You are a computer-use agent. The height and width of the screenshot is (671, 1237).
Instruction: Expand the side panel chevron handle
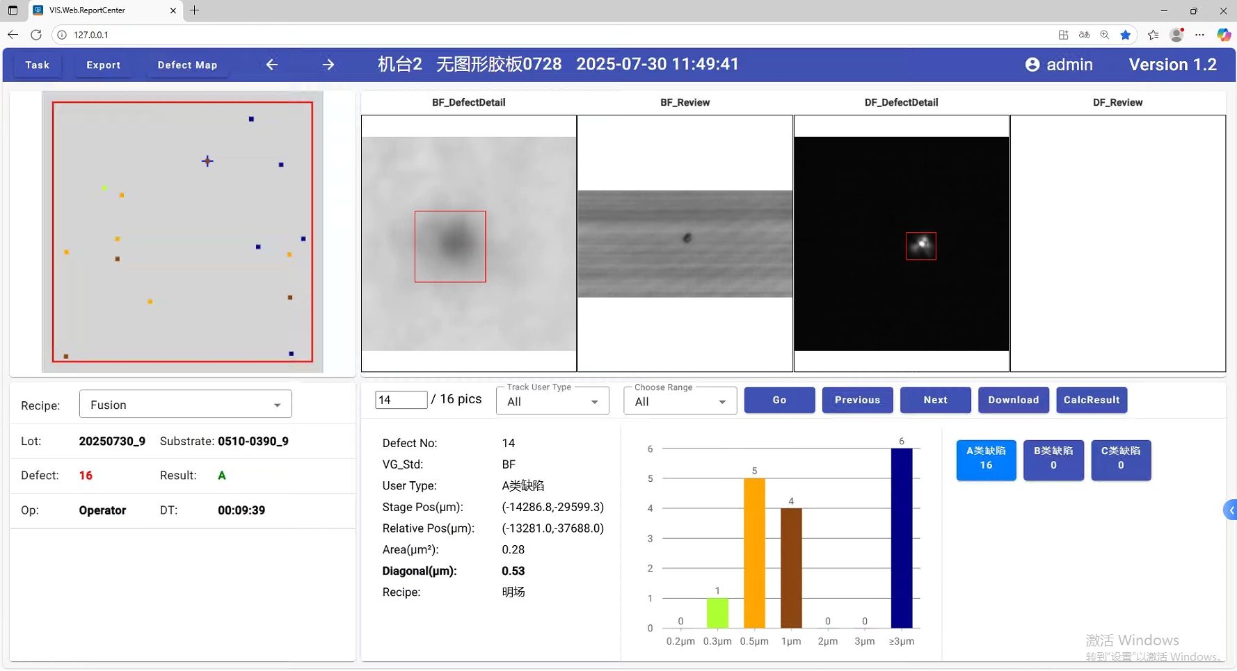1230,510
